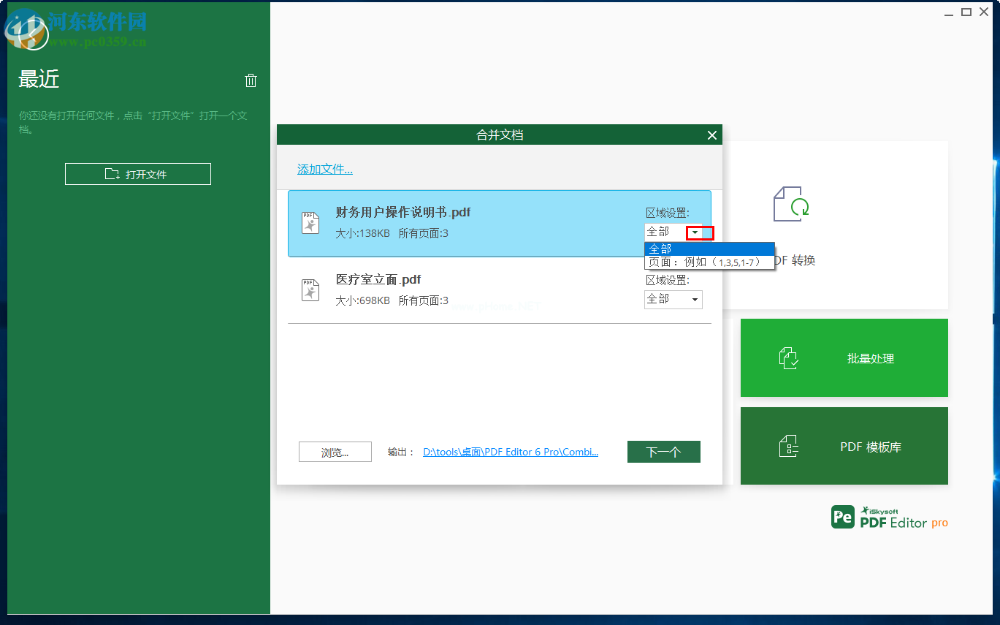
Task: Click the 添加文件... link
Action: (x=324, y=170)
